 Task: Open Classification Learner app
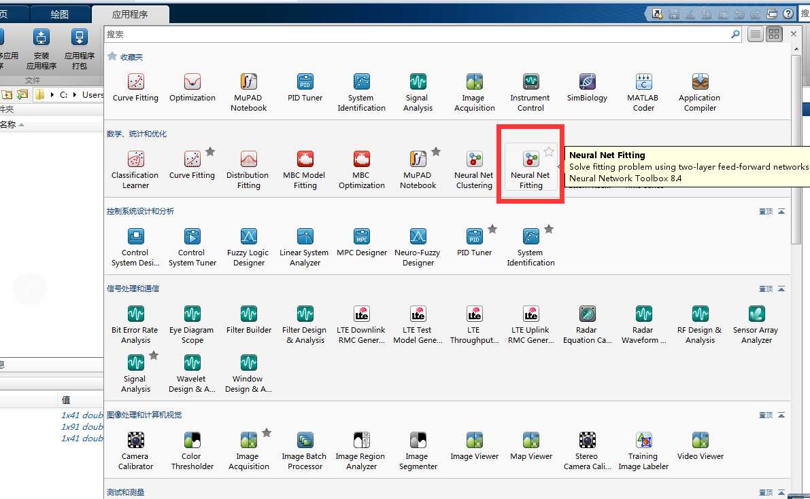[x=135, y=170]
